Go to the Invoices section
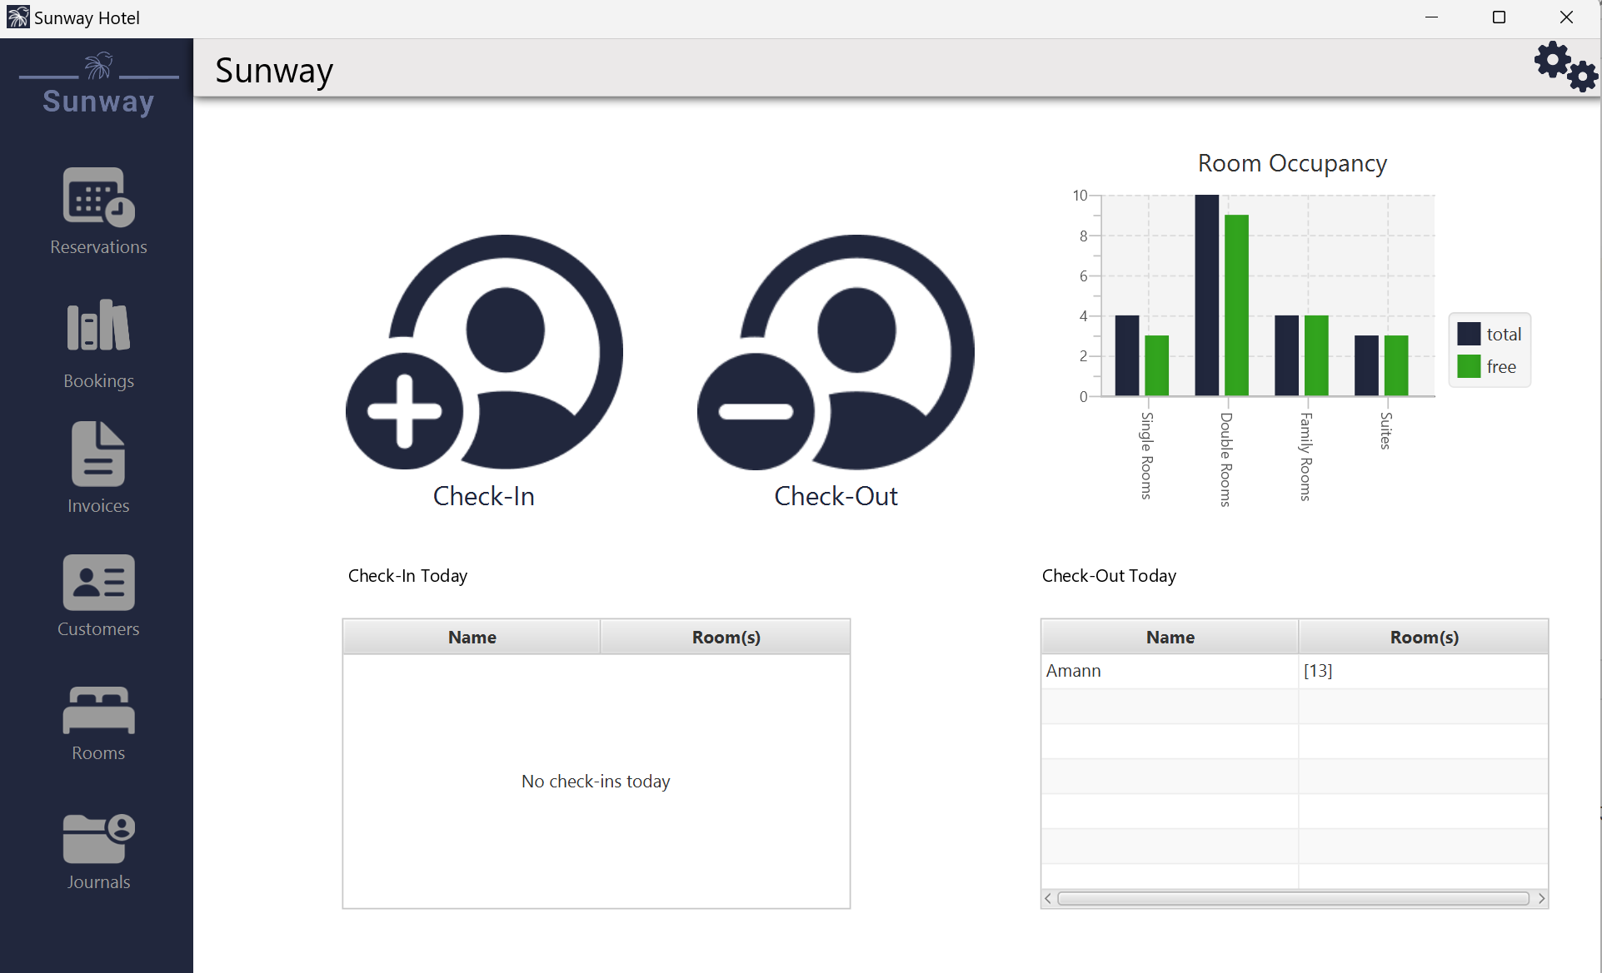 pos(98,454)
